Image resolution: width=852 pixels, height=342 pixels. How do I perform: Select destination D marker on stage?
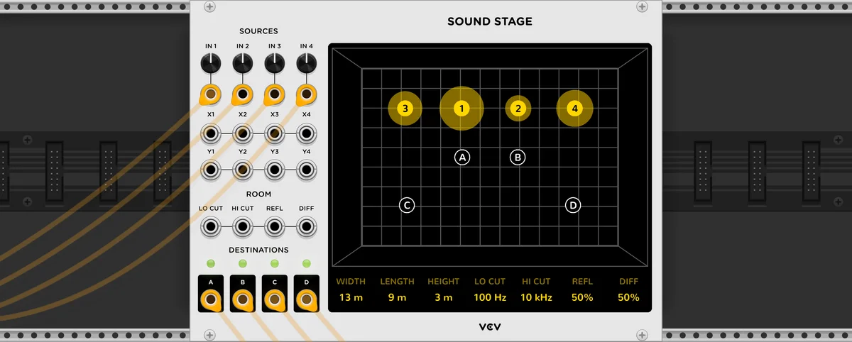coord(573,205)
